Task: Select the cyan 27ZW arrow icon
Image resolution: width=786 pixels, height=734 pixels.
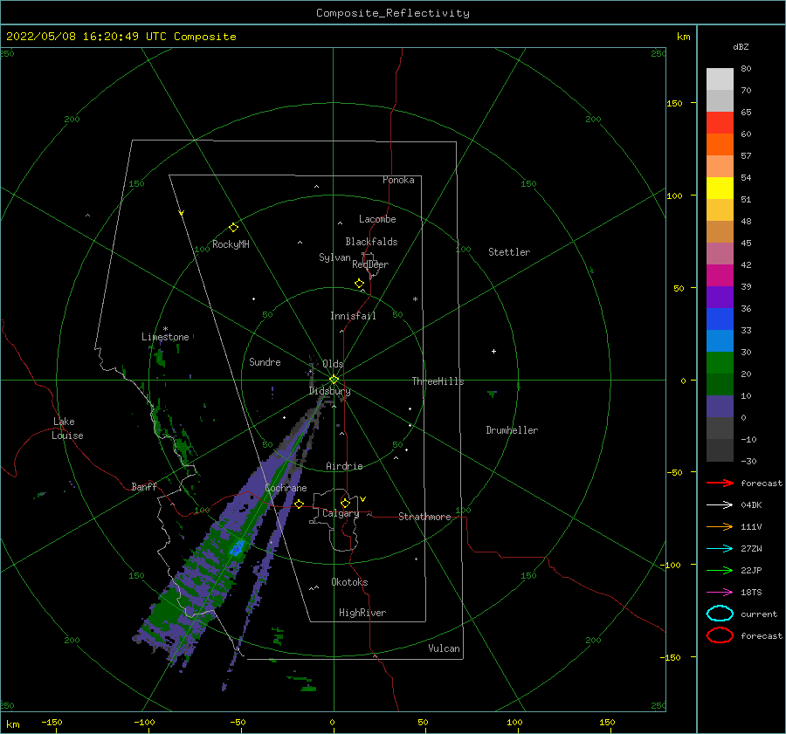Action: [x=720, y=549]
